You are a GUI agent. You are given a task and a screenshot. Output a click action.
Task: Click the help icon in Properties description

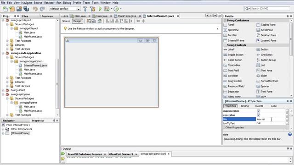pyautogui.click(x=290, y=134)
